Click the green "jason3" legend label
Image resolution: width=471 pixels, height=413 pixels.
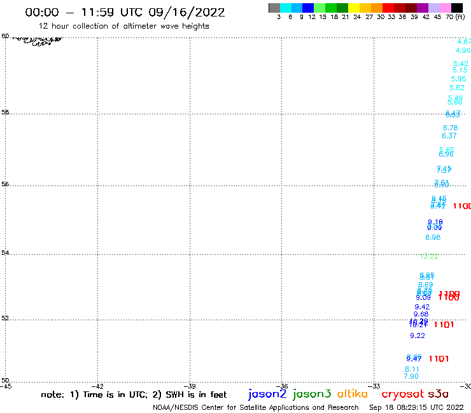[312, 394]
